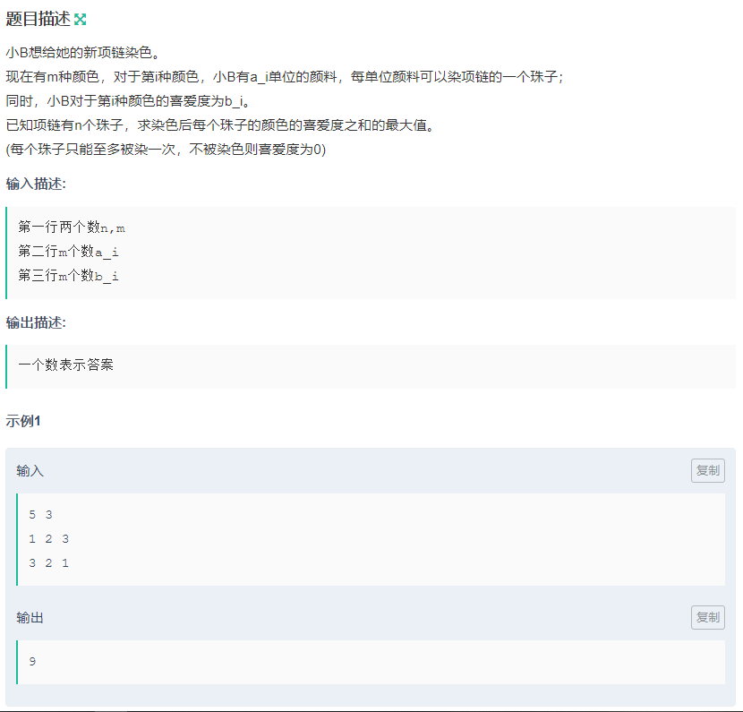This screenshot has height=712, width=743.
Task: Click the line starting 已知项链有n个珠子
Action: 220,125
